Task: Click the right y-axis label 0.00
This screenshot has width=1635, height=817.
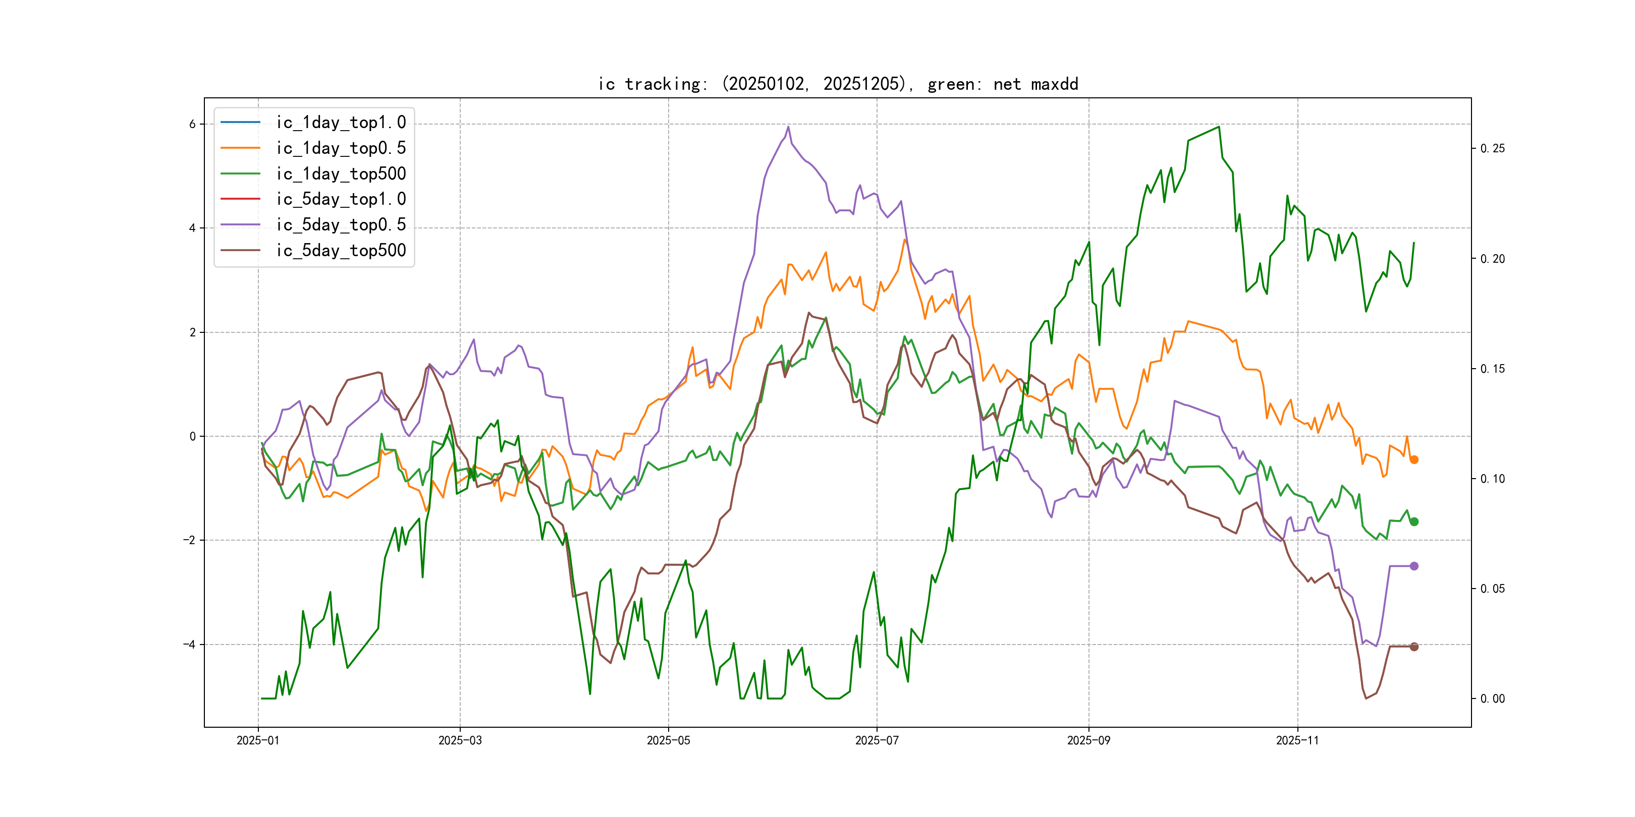Action: 1492,698
